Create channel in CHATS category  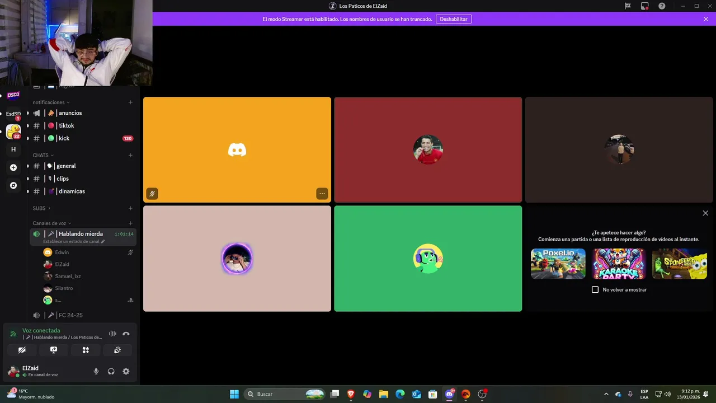(x=130, y=155)
